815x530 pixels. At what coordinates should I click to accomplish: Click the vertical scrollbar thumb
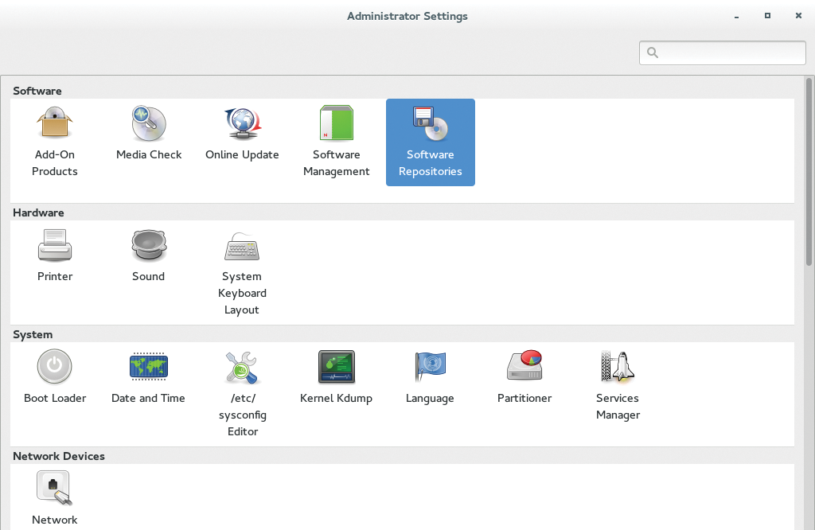pyautogui.click(x=809, y=171)
